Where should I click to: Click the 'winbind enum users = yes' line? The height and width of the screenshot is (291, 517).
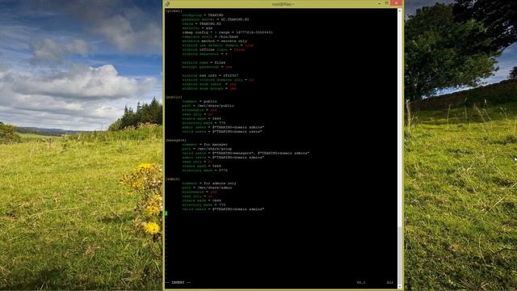tap(209, 84)
